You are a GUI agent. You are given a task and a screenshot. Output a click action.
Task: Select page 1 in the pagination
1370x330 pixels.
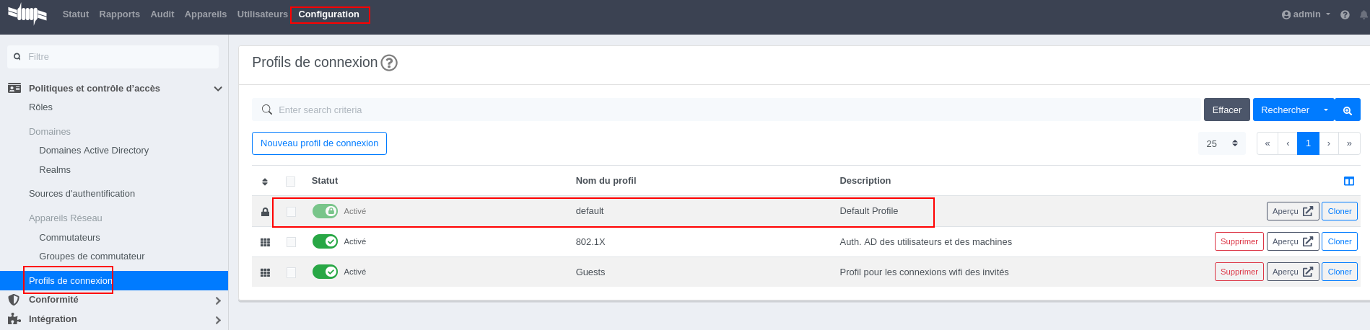tap(1308, 143)
